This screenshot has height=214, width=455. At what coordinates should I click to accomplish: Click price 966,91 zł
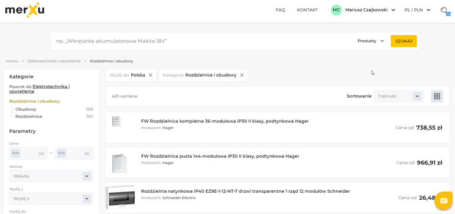[x=430, y=163]
